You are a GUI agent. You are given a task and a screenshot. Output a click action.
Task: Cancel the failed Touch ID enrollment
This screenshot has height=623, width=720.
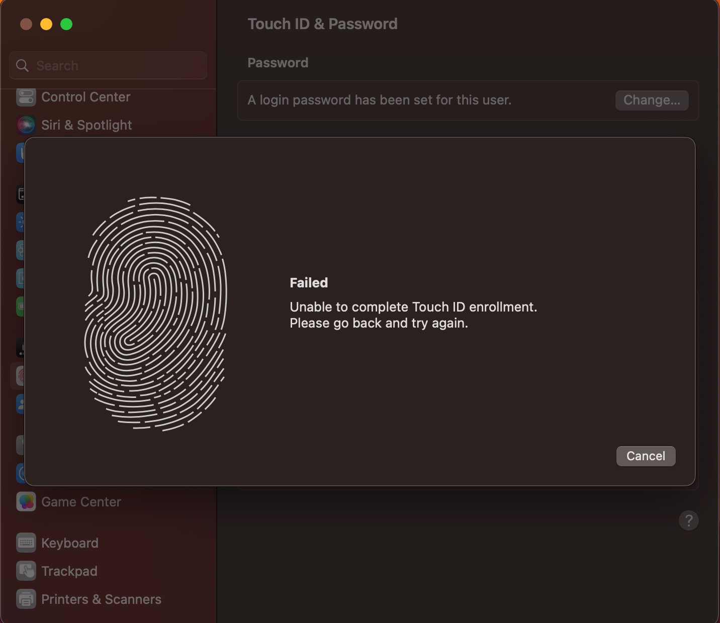click(646, 456)
